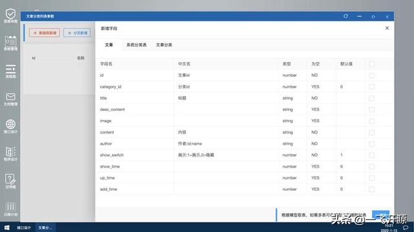
Task: Click the 内容 Chinese name cell
Action: point(182,132)
